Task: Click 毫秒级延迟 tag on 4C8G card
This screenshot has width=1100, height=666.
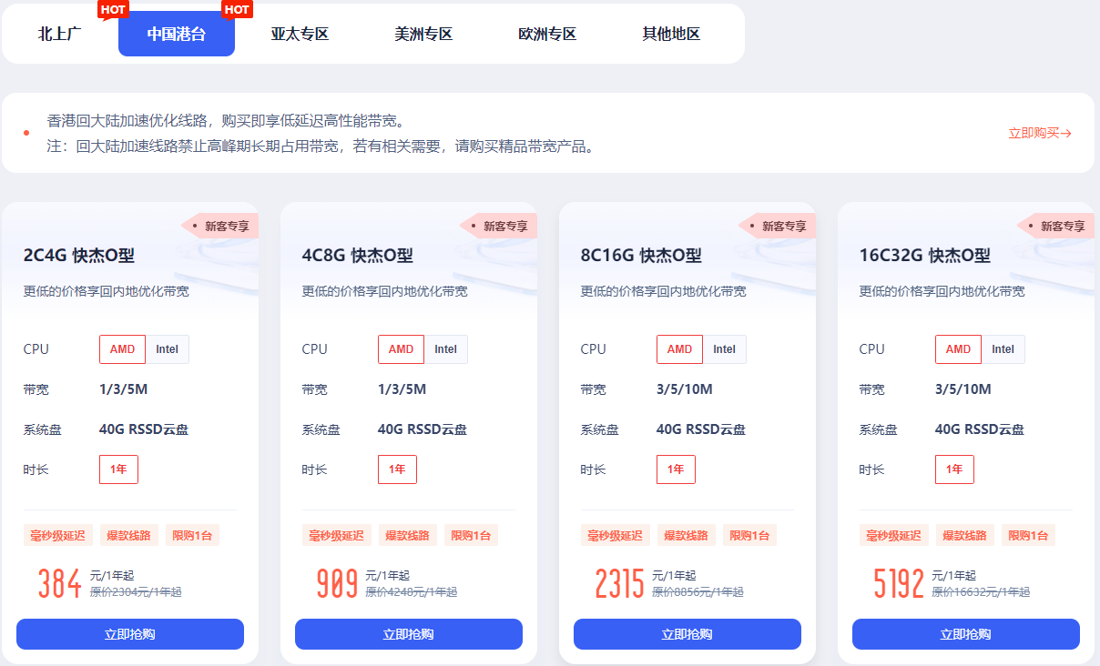Action: coord(335,535)
